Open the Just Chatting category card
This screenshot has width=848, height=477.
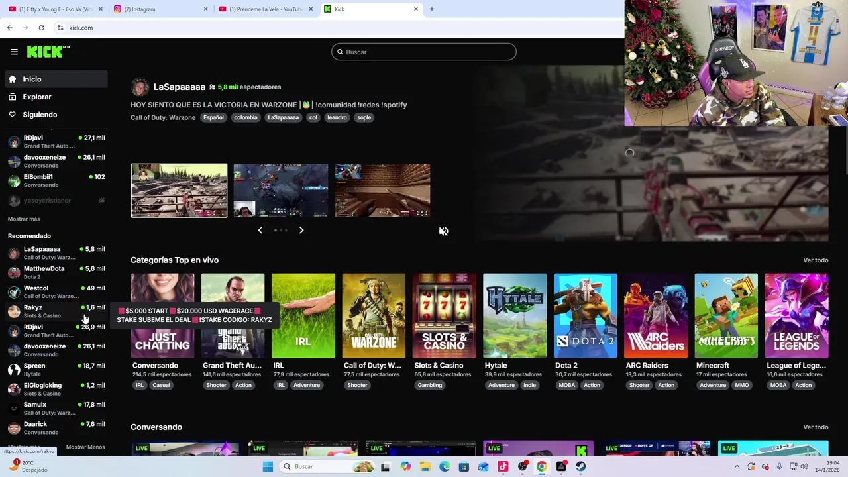pos(162,315)
